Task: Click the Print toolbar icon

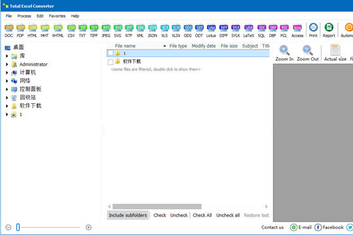Action: coord(313,31)
